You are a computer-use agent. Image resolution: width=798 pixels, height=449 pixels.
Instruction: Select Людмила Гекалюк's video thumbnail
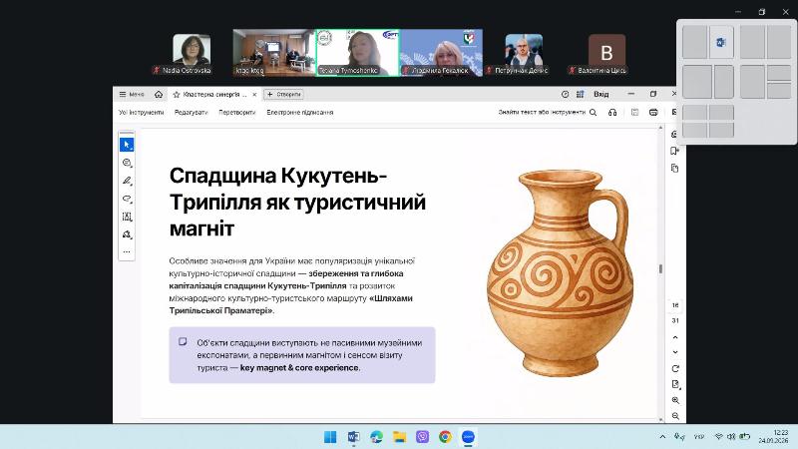[441, 53]
